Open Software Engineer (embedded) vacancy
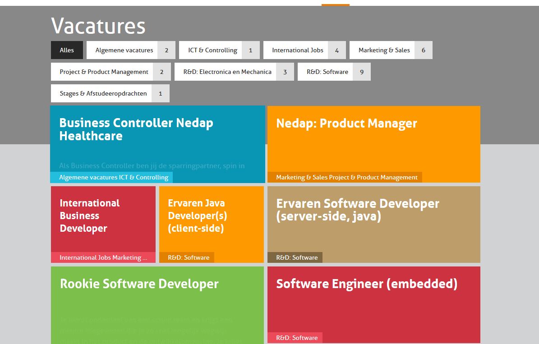 click(373, 304)
